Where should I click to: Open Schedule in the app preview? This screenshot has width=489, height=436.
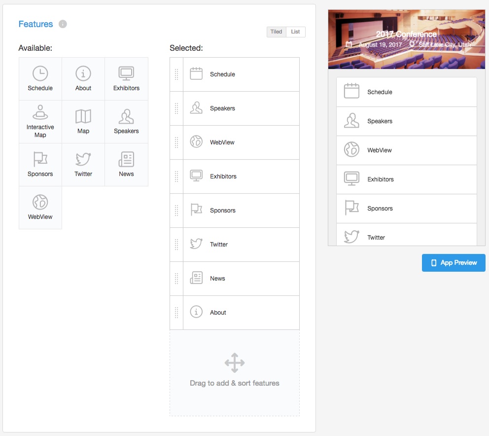pos(407,92)
